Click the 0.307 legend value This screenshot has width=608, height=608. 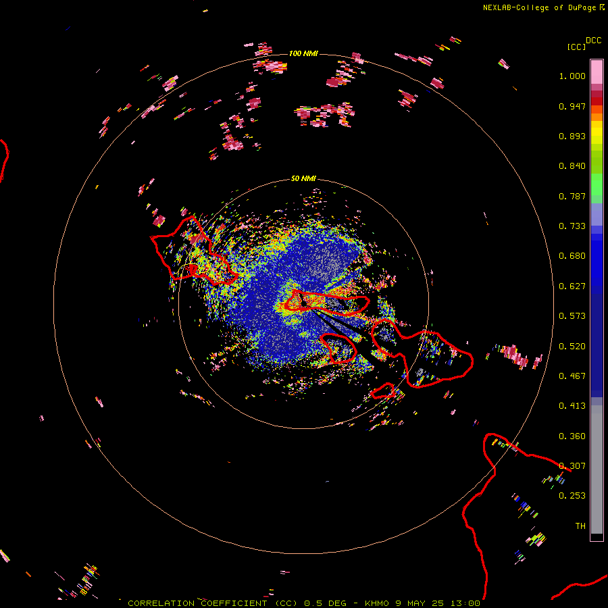click(x=572, y=466)
